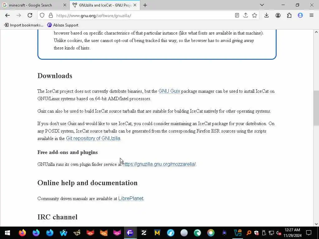The width and height of the screenshot is (319, 239).
Task: Toggle reader view for this page
Action: [237, 16]
